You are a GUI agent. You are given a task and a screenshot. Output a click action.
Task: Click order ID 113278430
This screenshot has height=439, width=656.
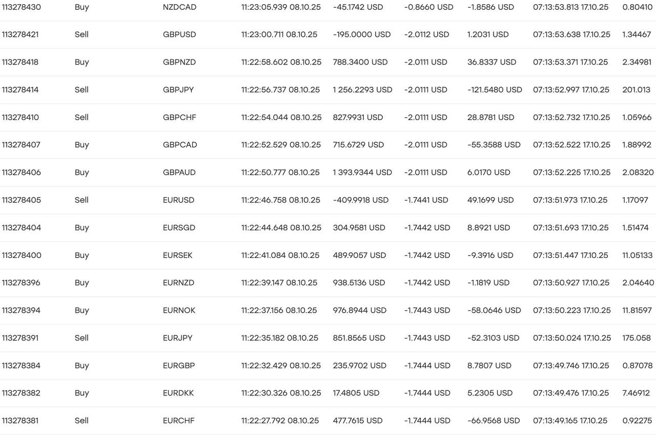point(21,7)
